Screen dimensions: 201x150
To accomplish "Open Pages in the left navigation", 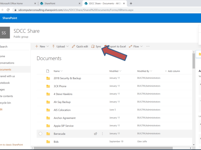I will tap(2, 90).
